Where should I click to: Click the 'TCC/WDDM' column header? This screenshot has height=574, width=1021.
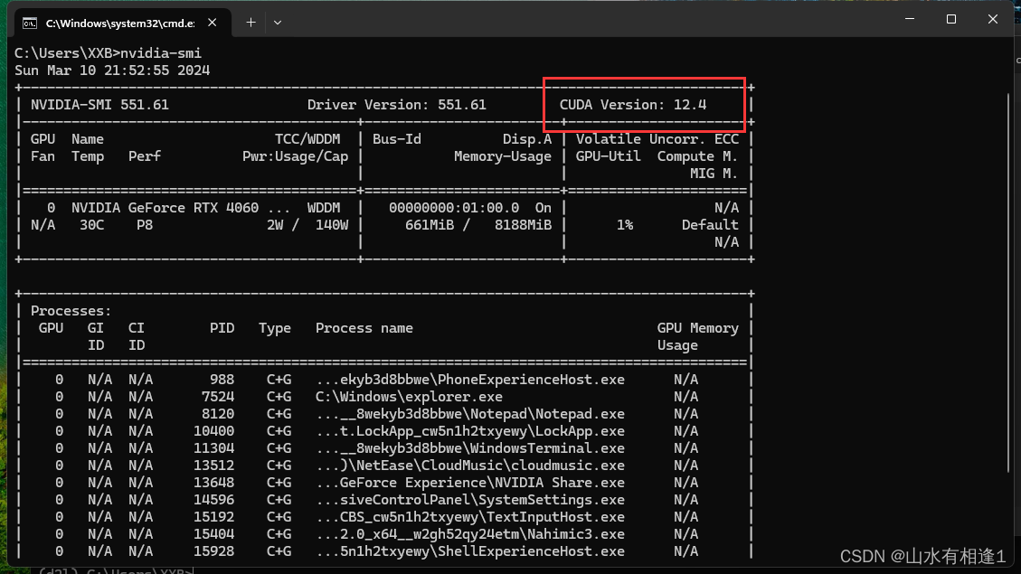click(307, 139)
